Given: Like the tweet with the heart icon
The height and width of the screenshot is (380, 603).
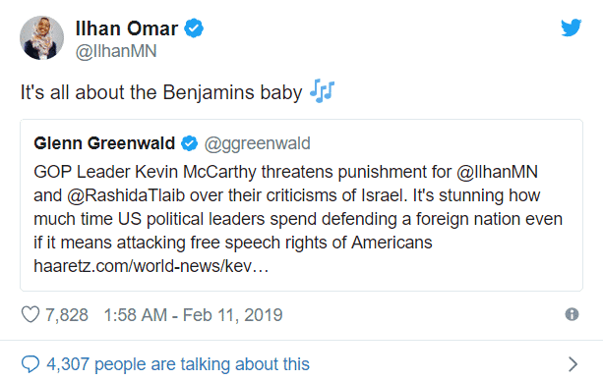Looking at the screenshot, I should click(x=30, y=315).
